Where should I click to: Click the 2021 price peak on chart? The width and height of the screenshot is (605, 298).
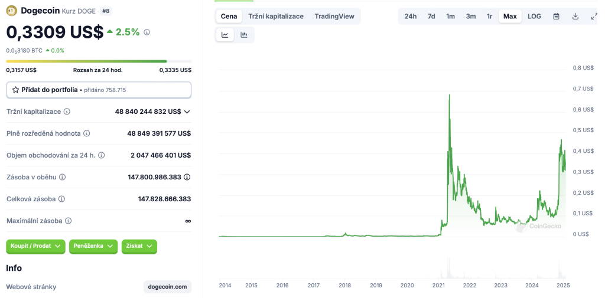click(449, 95)
